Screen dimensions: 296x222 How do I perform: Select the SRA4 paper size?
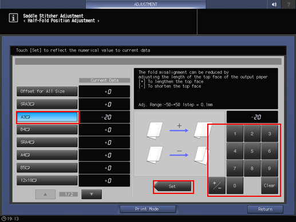pyautogui.click(x=47, y=142)
